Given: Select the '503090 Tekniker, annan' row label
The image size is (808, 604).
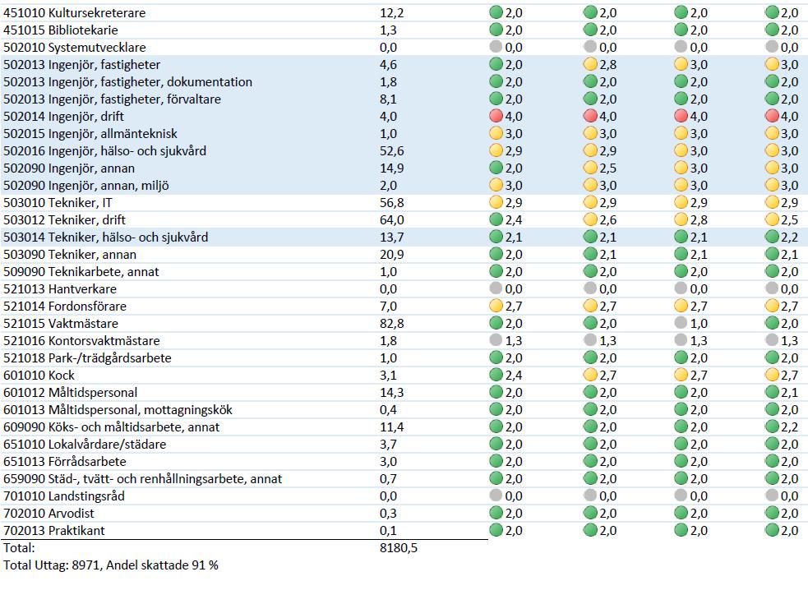Looking at the screenshot, I should (70, 255).
